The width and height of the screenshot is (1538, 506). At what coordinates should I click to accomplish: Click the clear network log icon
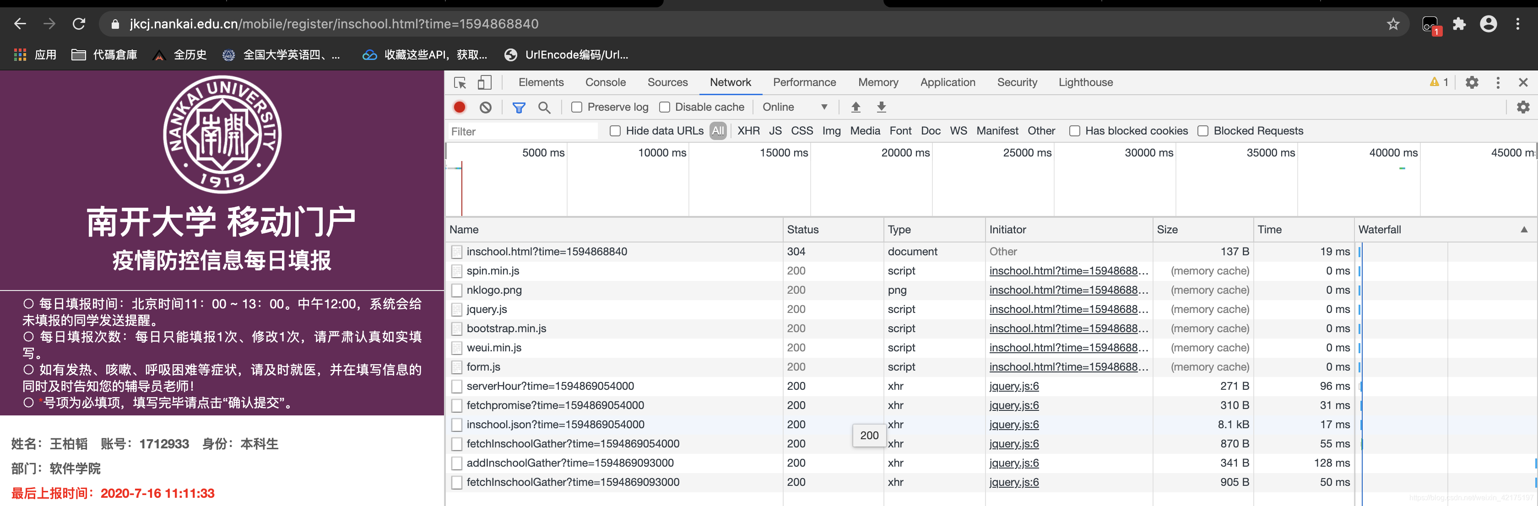(x=485, y=107)
